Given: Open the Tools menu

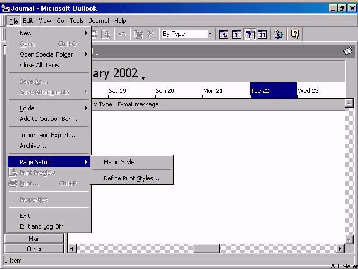Looking at the screenshot, I should pos(77,21).
